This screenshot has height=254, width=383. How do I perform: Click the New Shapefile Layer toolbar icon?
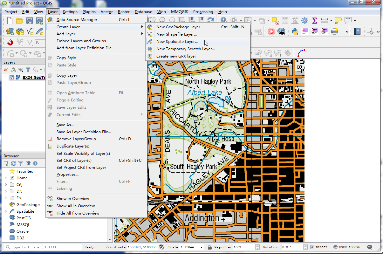30,31
